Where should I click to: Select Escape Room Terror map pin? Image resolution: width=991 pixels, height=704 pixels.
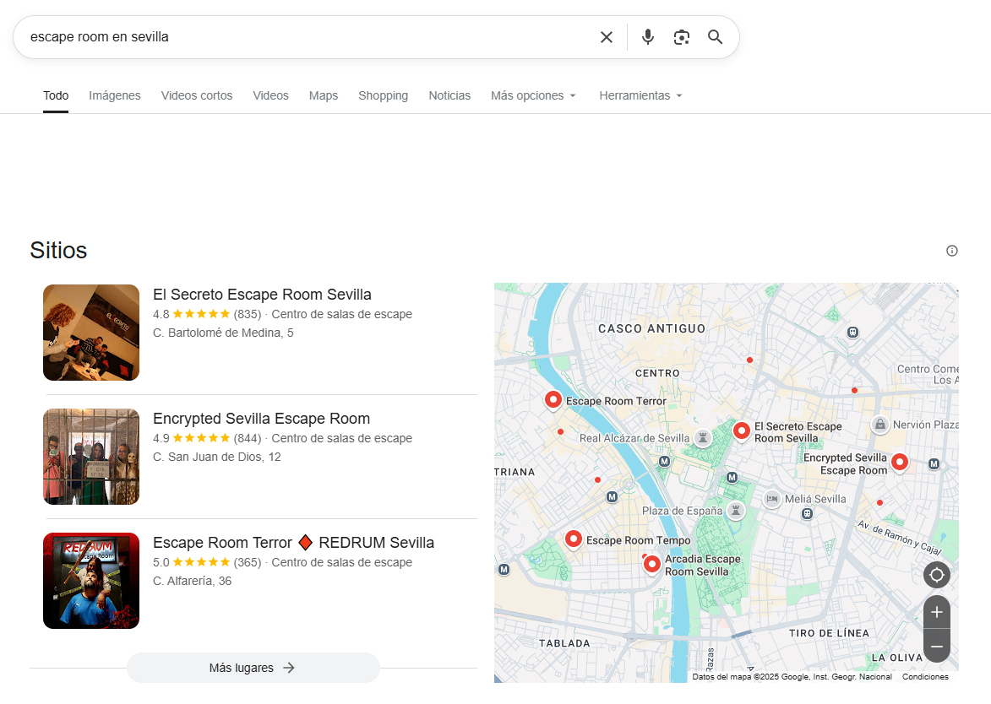tap(553, 400)
